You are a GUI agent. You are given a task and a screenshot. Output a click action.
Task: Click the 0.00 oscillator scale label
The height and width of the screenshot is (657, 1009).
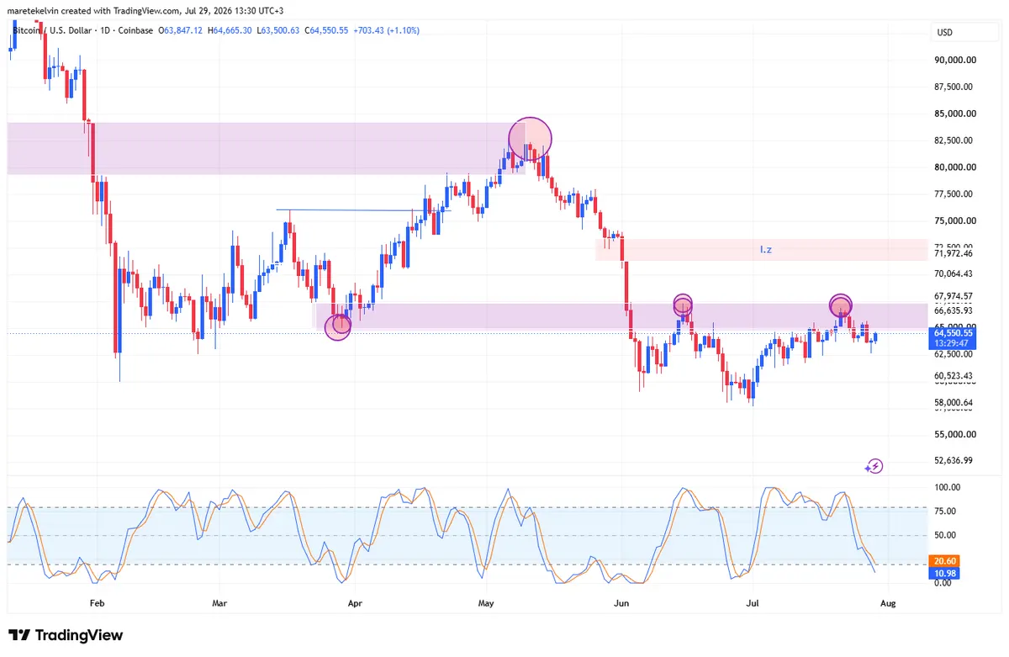click(943, 582)
